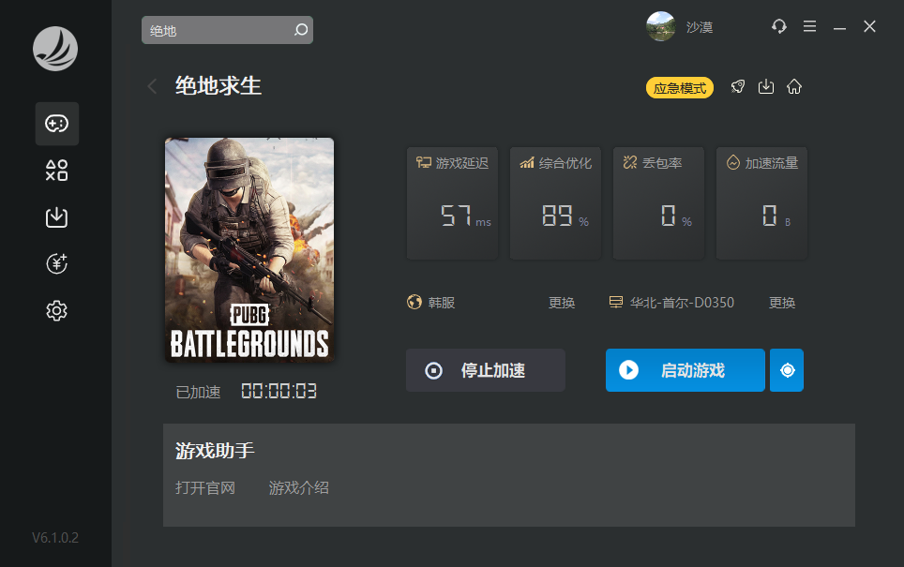Click the globe icon beside 韩服

[414, 302]
